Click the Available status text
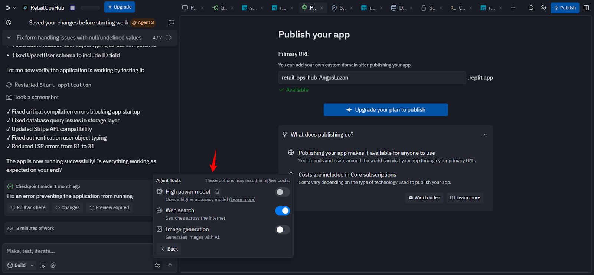The width and height of the screenshot is (594, 275). pos(297,90)
